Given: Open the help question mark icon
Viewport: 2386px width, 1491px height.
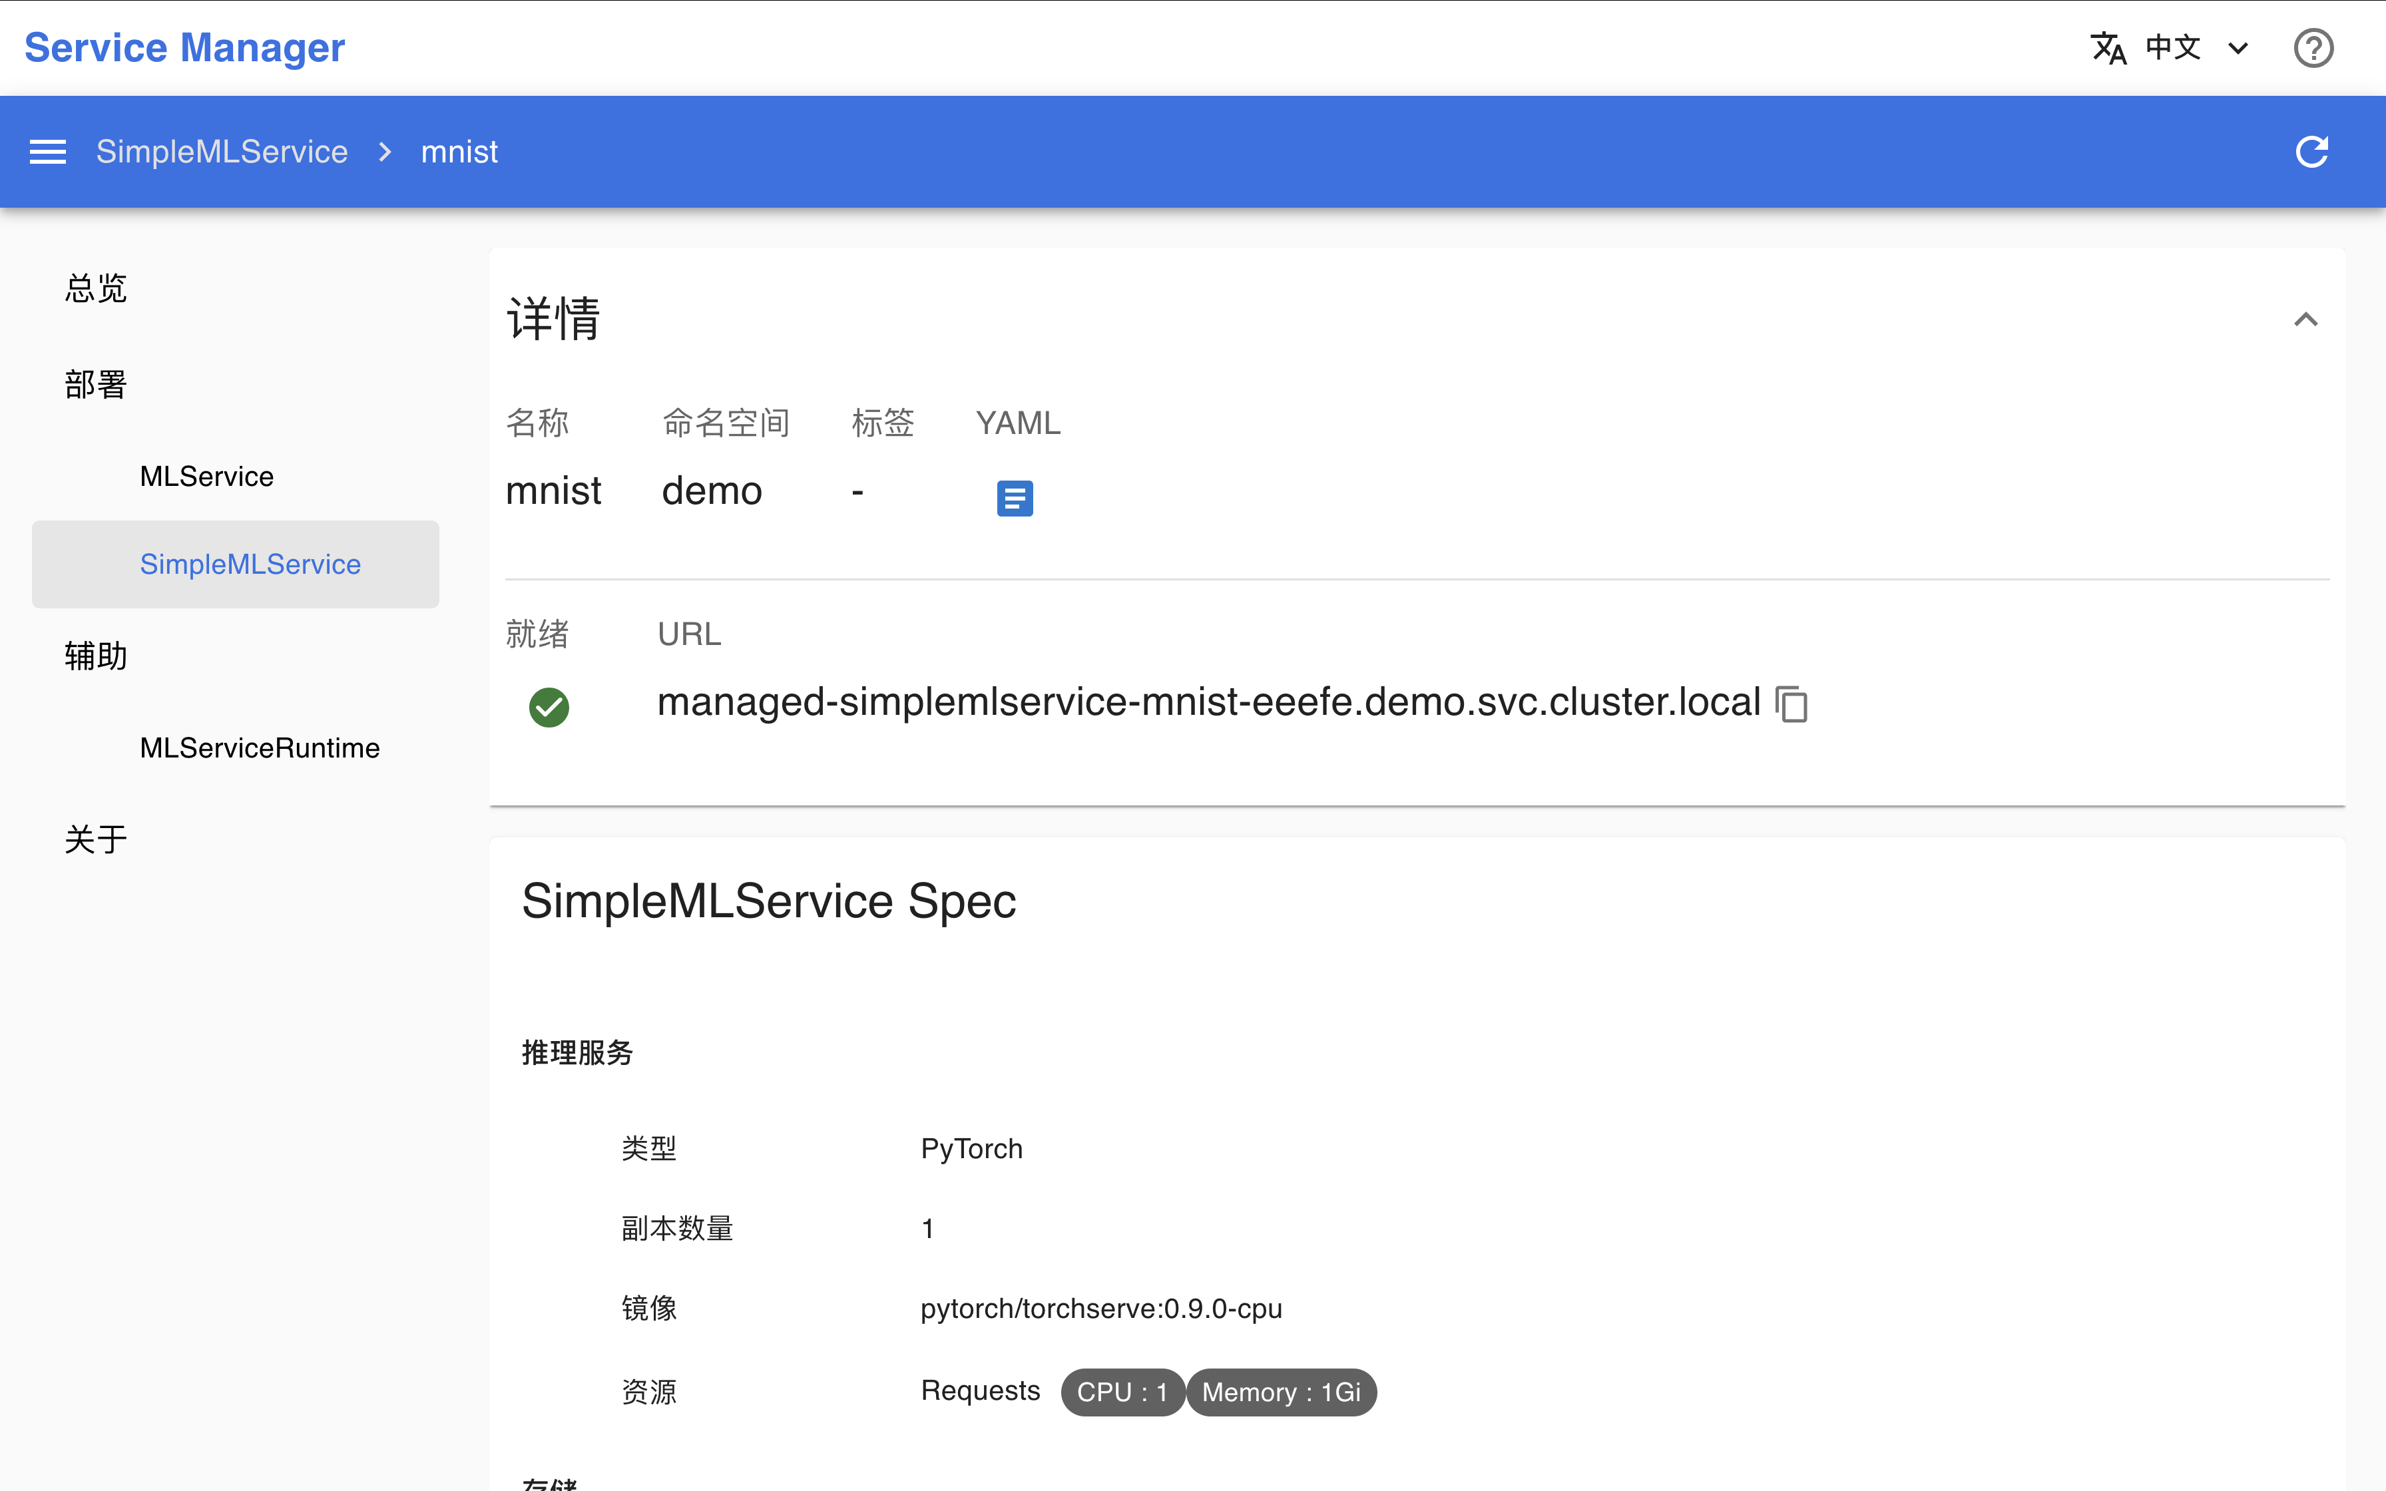Looking at the screenshot, I should (2313, 47).
